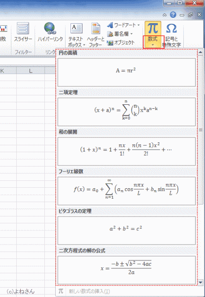Insert a Hyperlink (ハイパーリンク)
The height and width of the screenshot is (297, 205).
click(x=50, y=29)
